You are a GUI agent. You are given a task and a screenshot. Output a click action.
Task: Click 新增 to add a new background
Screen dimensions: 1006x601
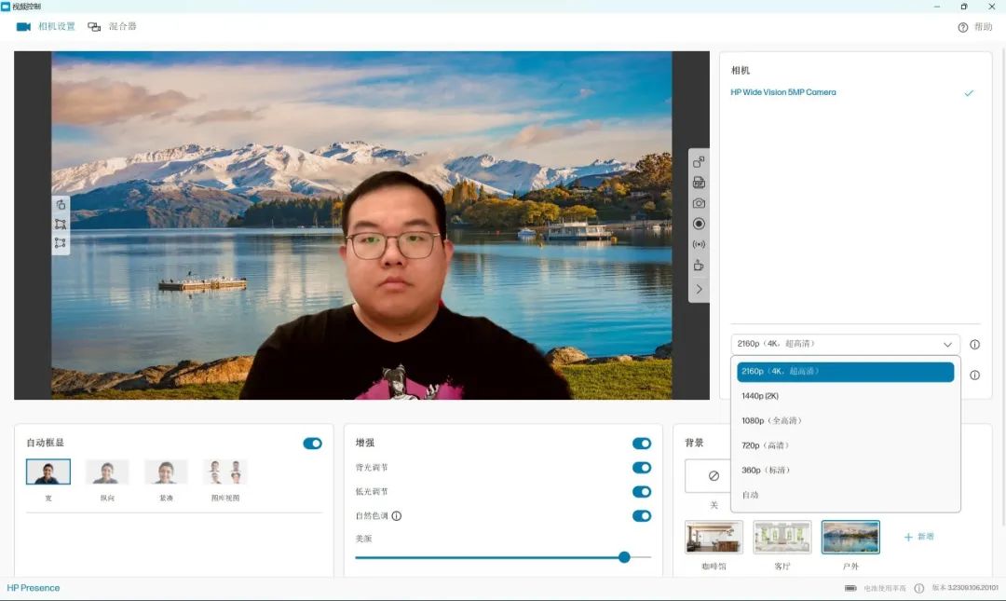[918, 537]
